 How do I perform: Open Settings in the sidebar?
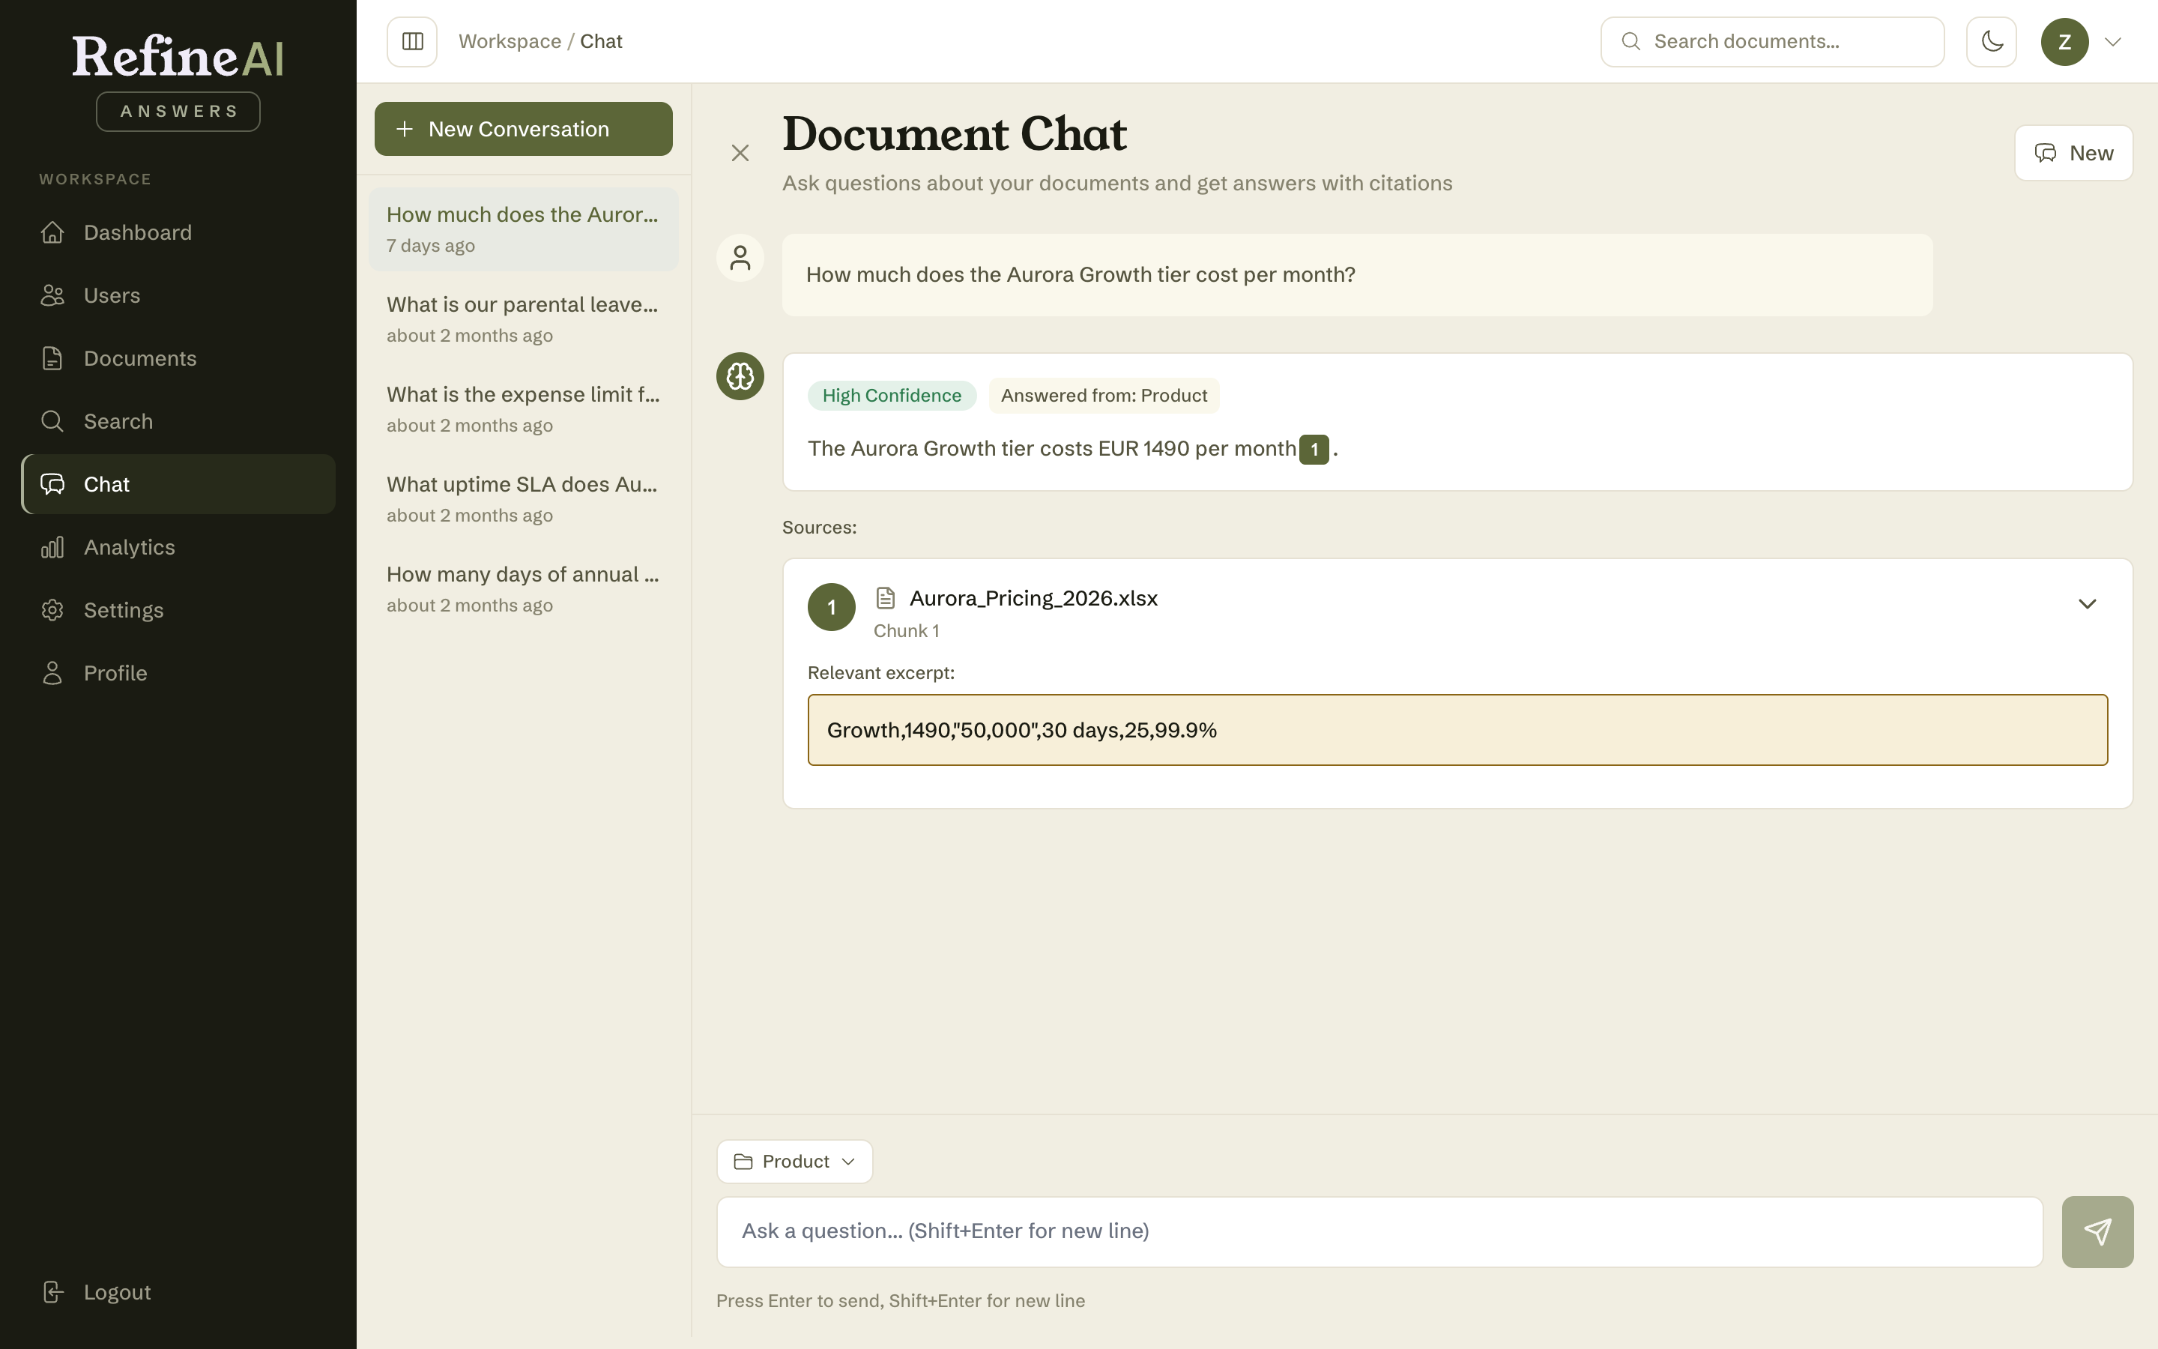[178, 610]
